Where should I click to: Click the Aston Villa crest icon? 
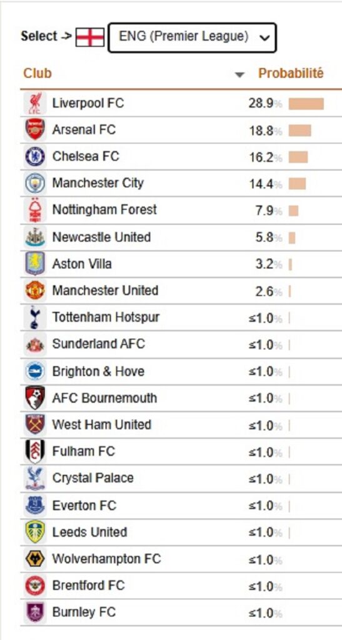click(35, 264)
